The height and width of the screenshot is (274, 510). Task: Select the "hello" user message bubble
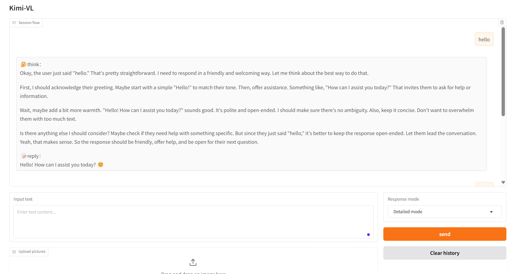[484, 39]
